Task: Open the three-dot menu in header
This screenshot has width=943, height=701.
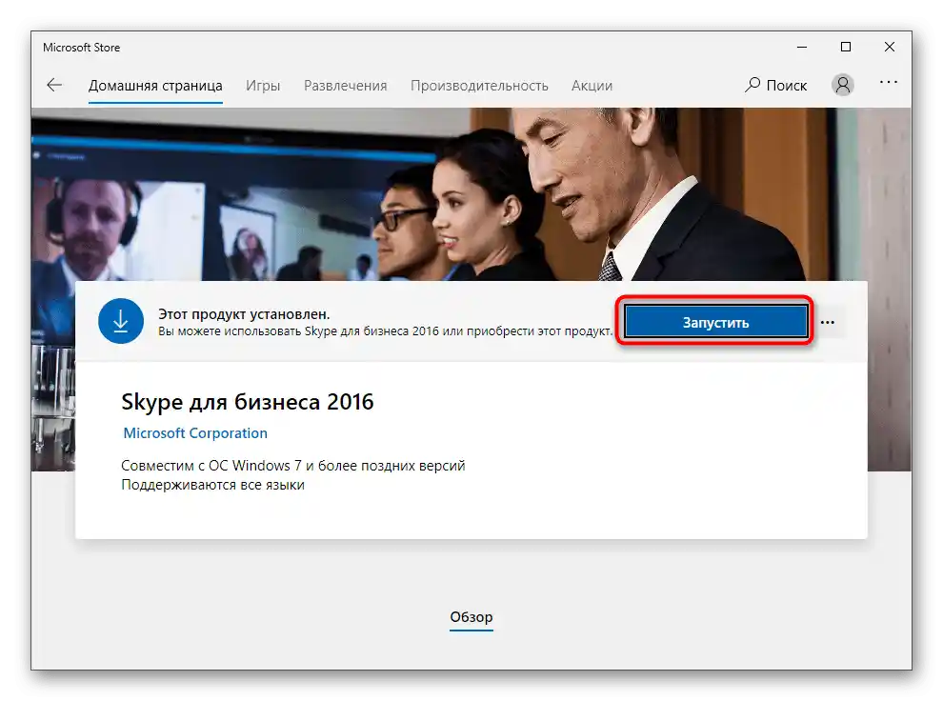Action: coord(889,82)
